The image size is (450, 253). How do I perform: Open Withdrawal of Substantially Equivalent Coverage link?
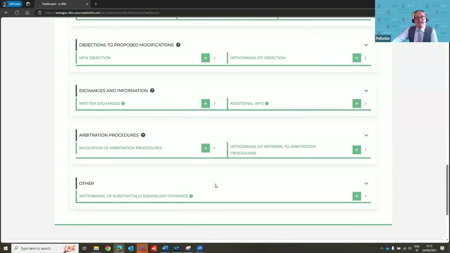[134, 196]
